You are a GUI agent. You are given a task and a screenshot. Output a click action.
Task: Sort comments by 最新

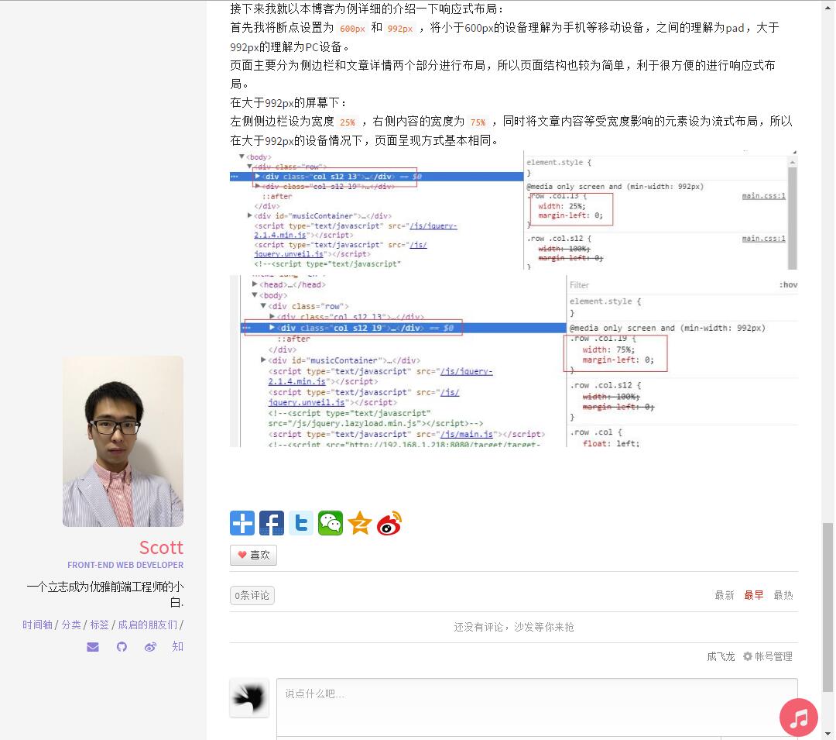coord(725,595)
